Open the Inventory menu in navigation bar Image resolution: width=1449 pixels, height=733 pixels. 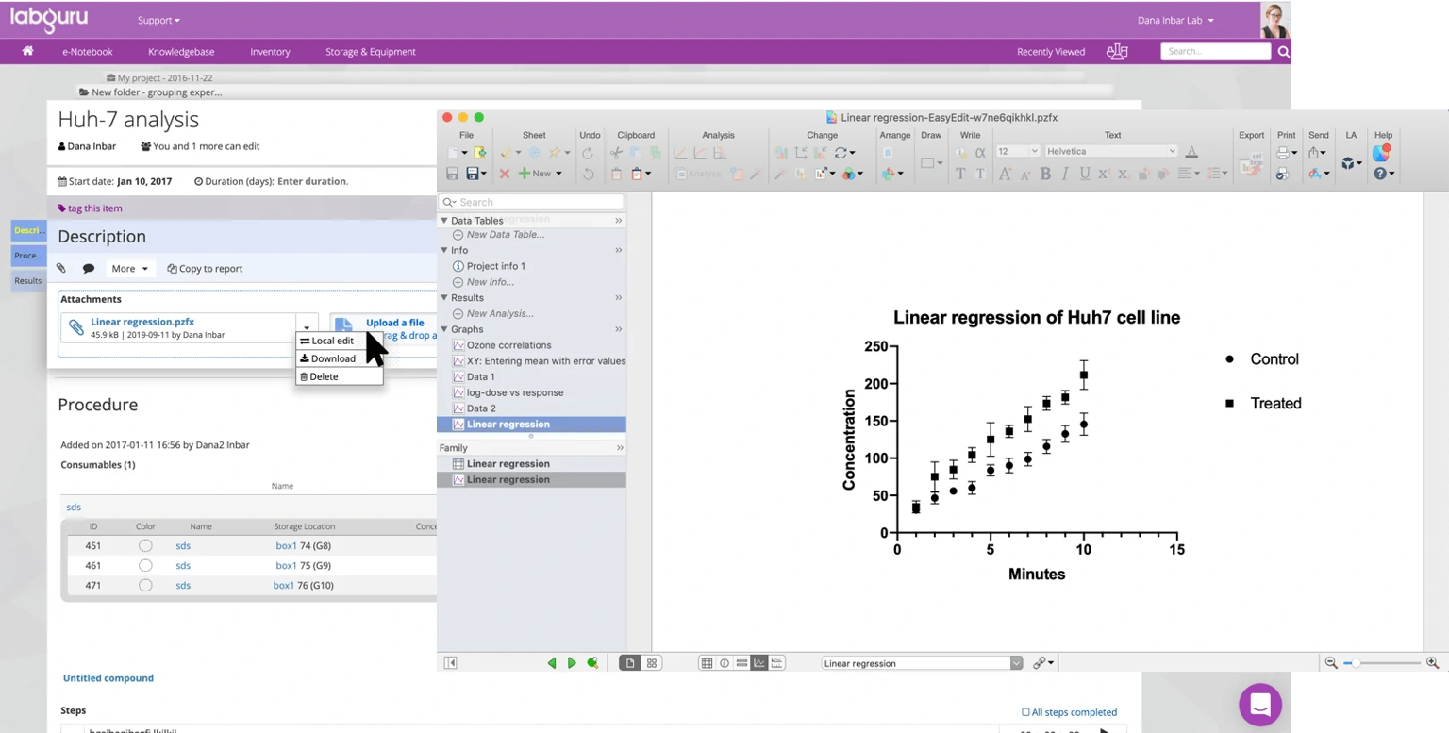[x=270, y=52]
